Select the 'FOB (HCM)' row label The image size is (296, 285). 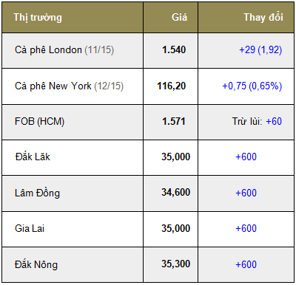[x=39, y=122]
